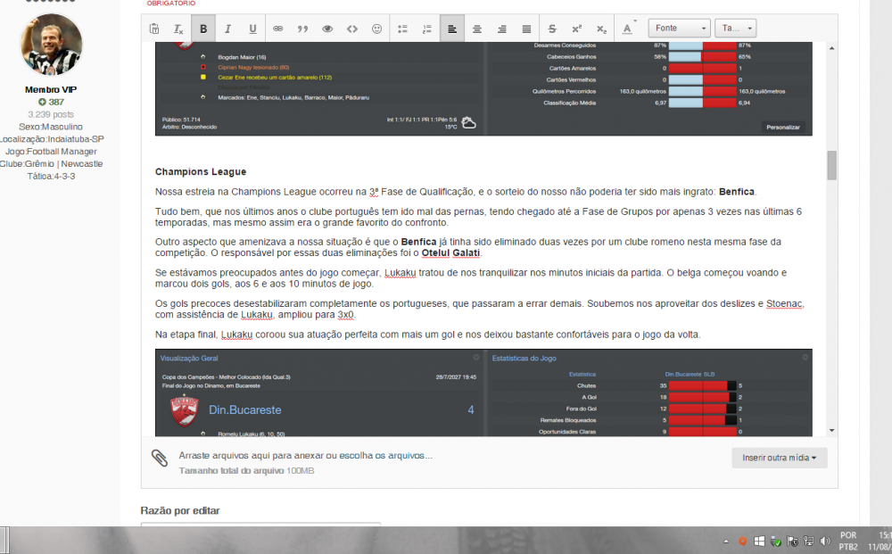Image resolution: width=892 pixels, height=554 pixels.
Task: Click the editor vertical scrollbar thumb
Action: tap(831, 165)
